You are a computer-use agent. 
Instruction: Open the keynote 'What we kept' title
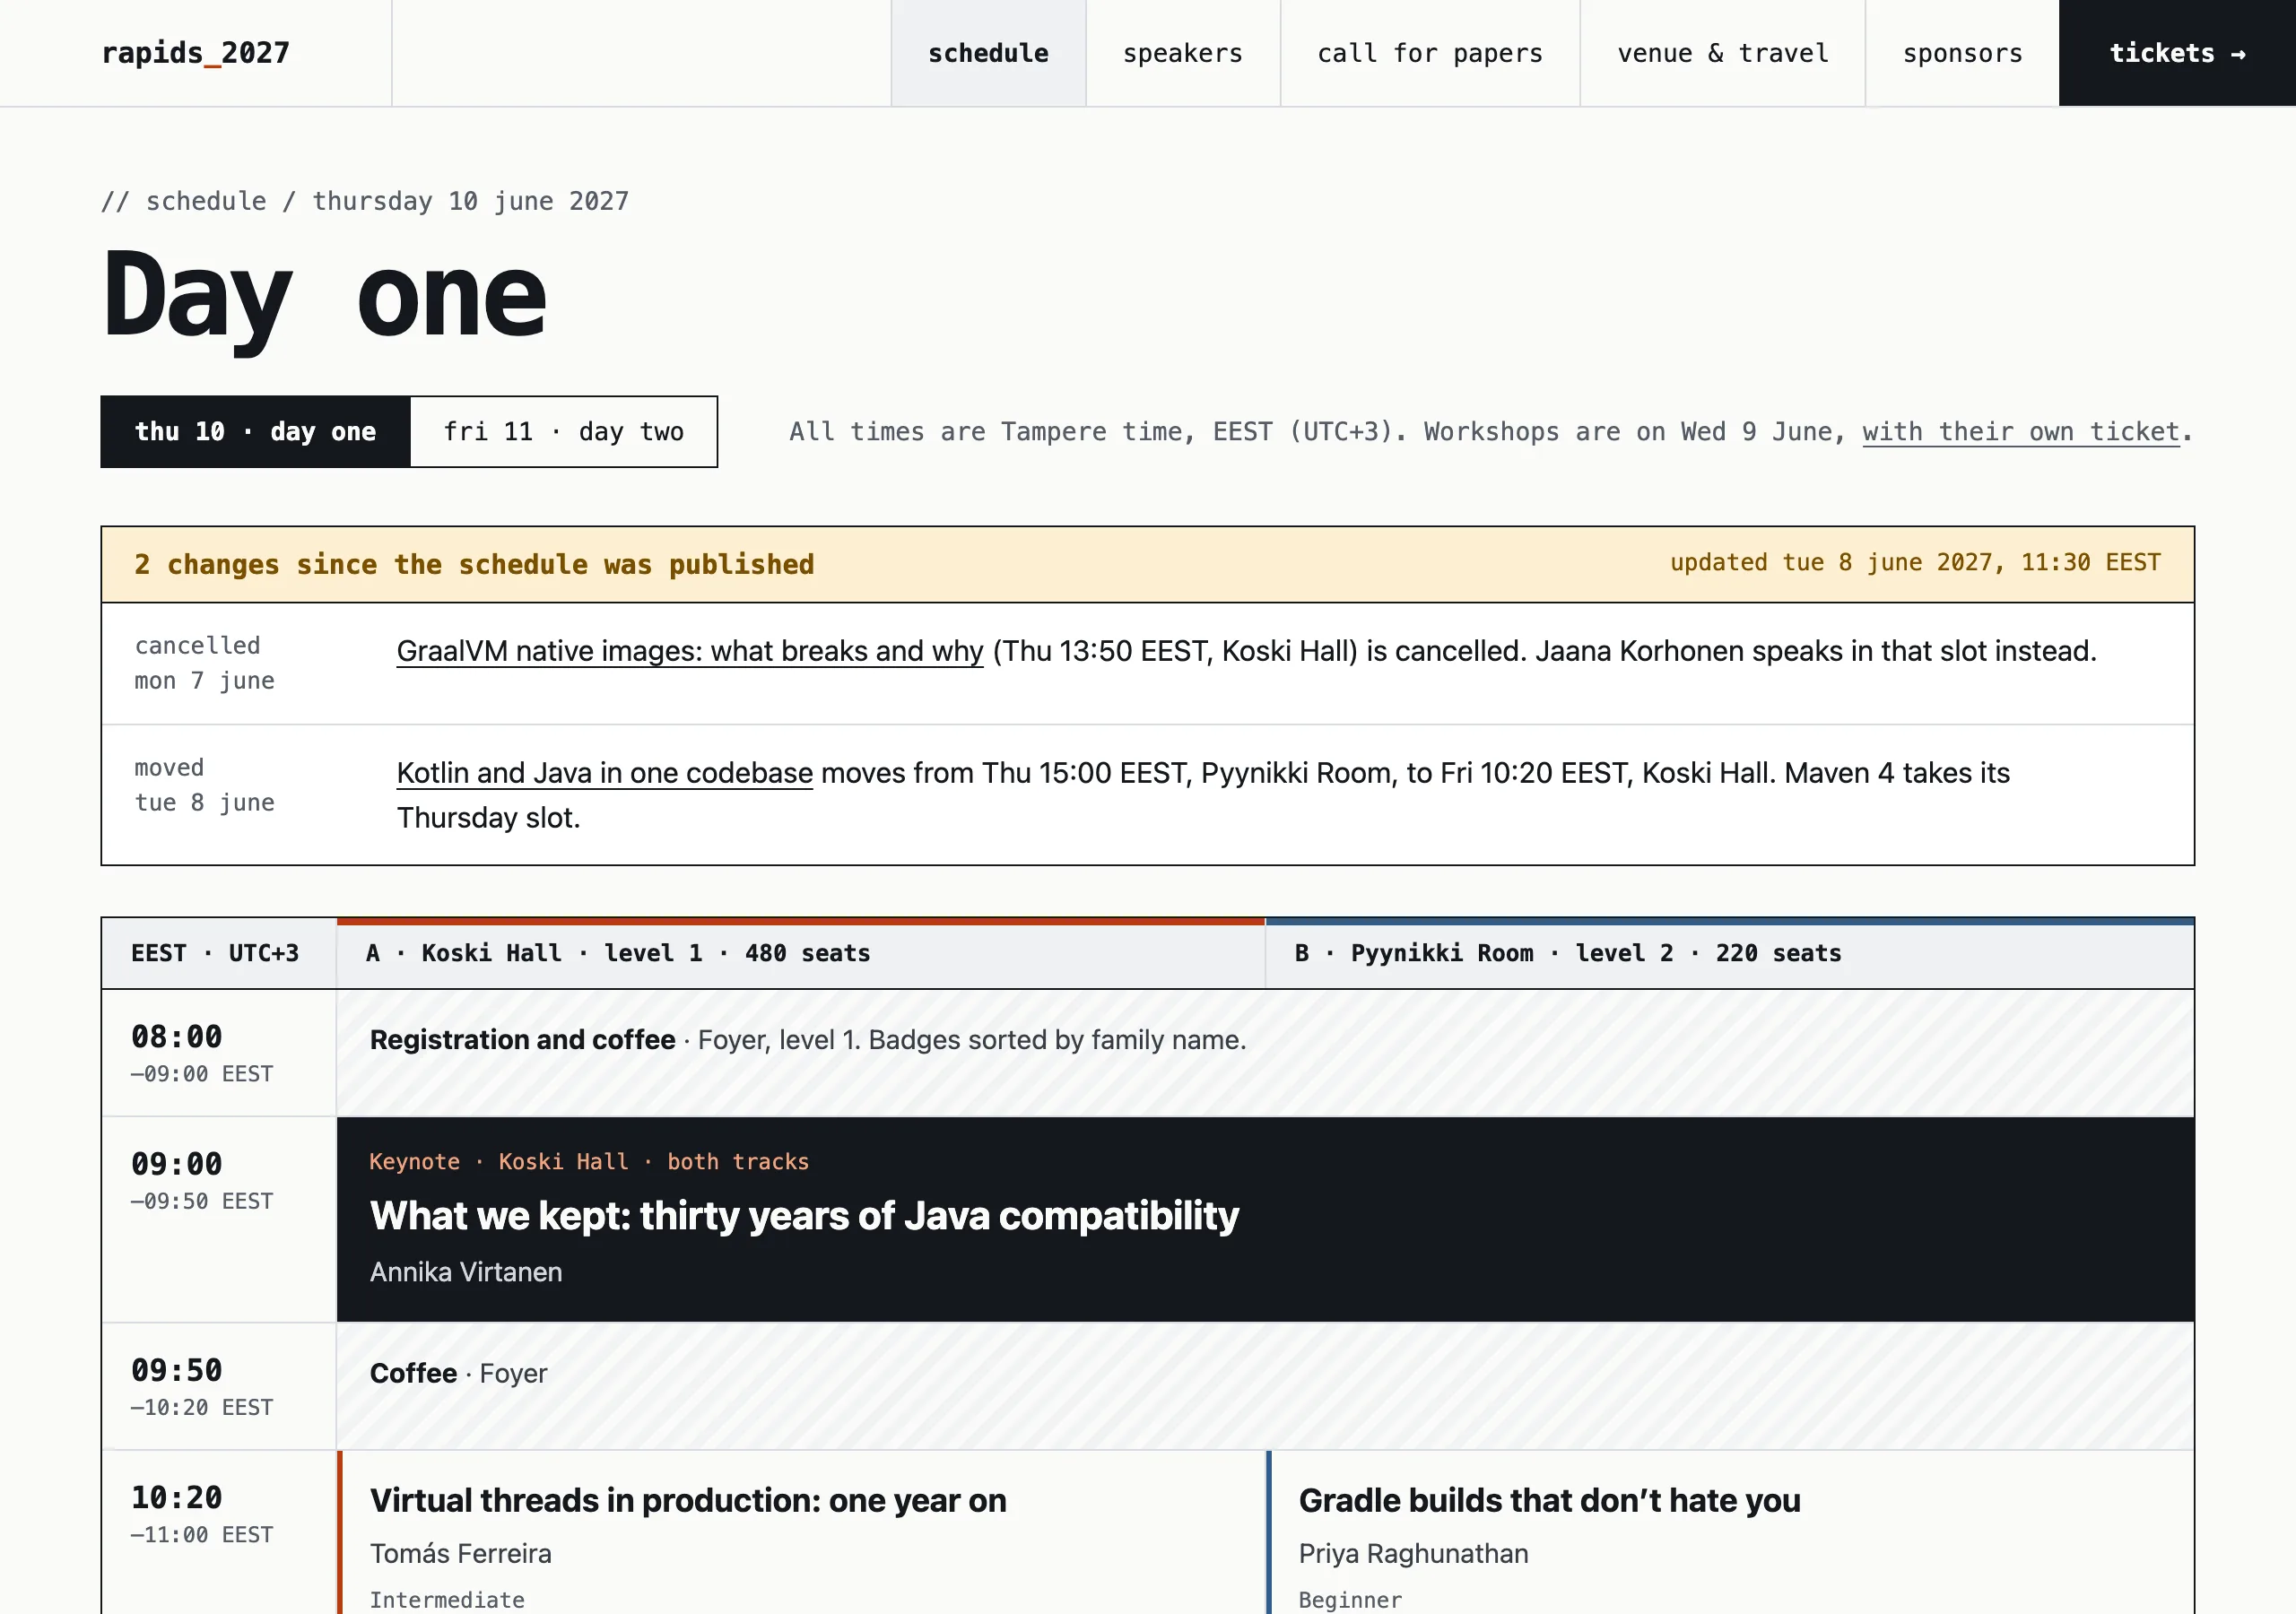pos(804,1216)
